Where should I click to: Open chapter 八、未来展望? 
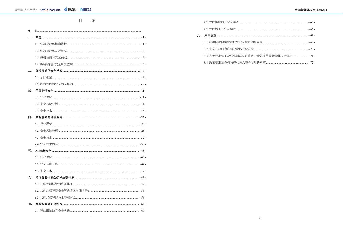point(256,35)
